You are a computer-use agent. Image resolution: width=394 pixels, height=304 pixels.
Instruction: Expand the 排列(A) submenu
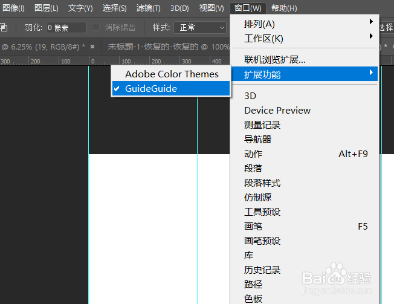point(305,24)
